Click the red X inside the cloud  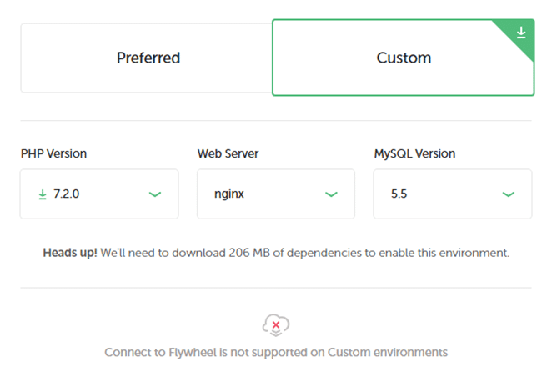[276, 324]
